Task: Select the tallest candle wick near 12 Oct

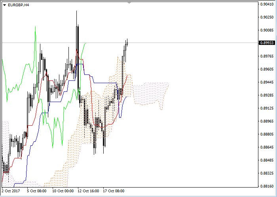Action: (76, 44)
